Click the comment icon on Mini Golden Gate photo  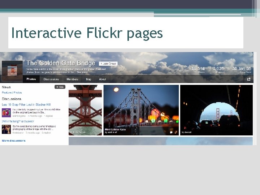pos(171,132)
